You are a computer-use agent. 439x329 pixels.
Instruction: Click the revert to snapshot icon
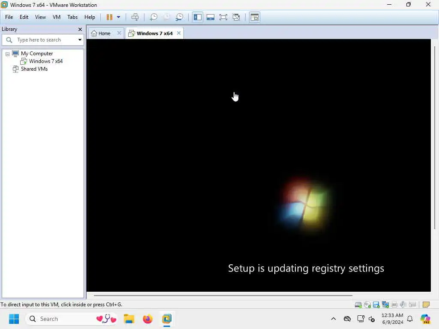[167, 17]
